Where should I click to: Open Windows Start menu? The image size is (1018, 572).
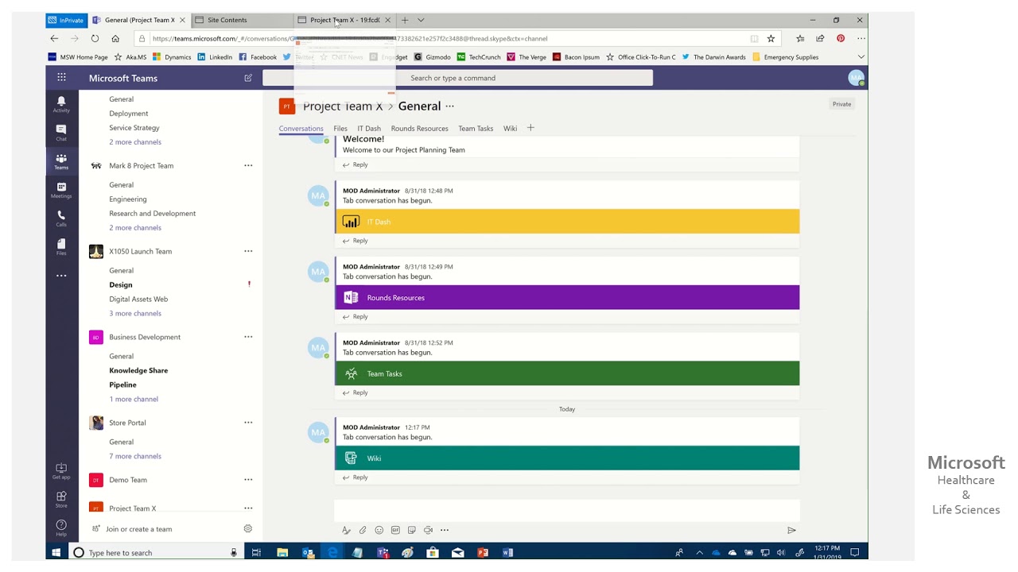[x=56, y=552]
